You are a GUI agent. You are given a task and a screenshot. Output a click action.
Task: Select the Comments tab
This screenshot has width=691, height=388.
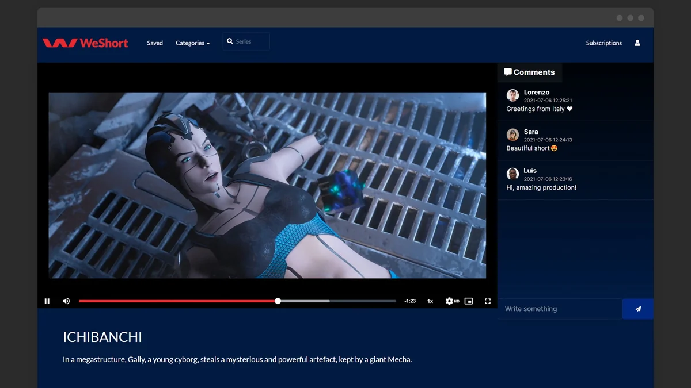(529, 72)
